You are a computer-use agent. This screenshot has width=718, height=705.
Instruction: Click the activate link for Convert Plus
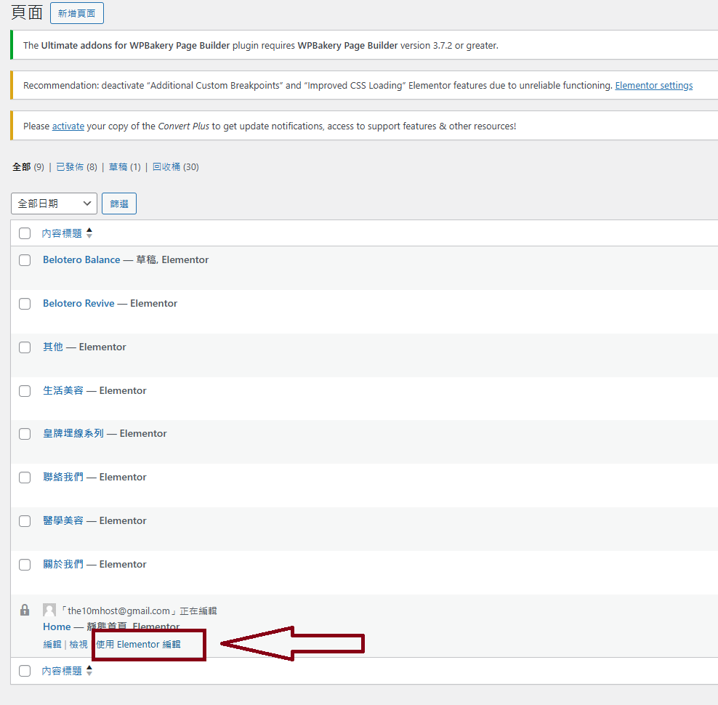67,126
